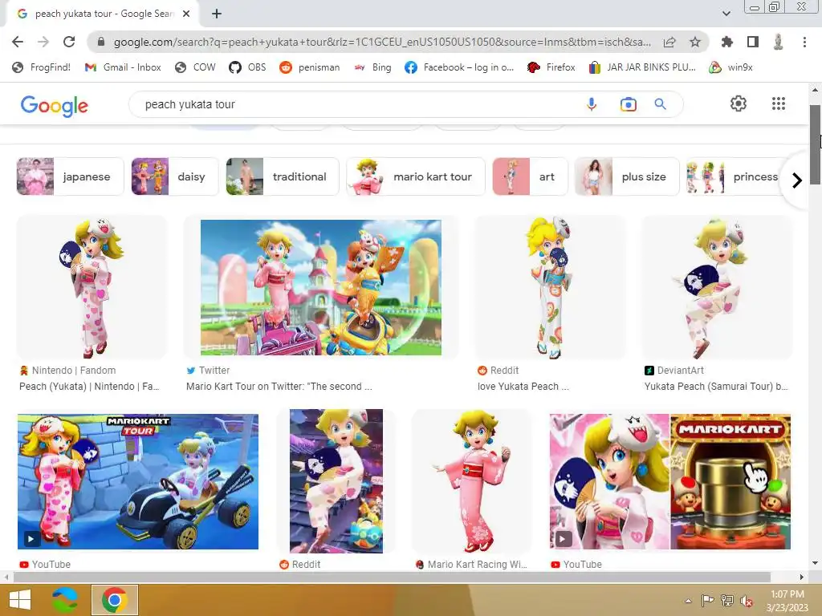Open the Chrome profile avatar
Image resolution: width=822 pixels, height=616 pixels.
(779, 42)
